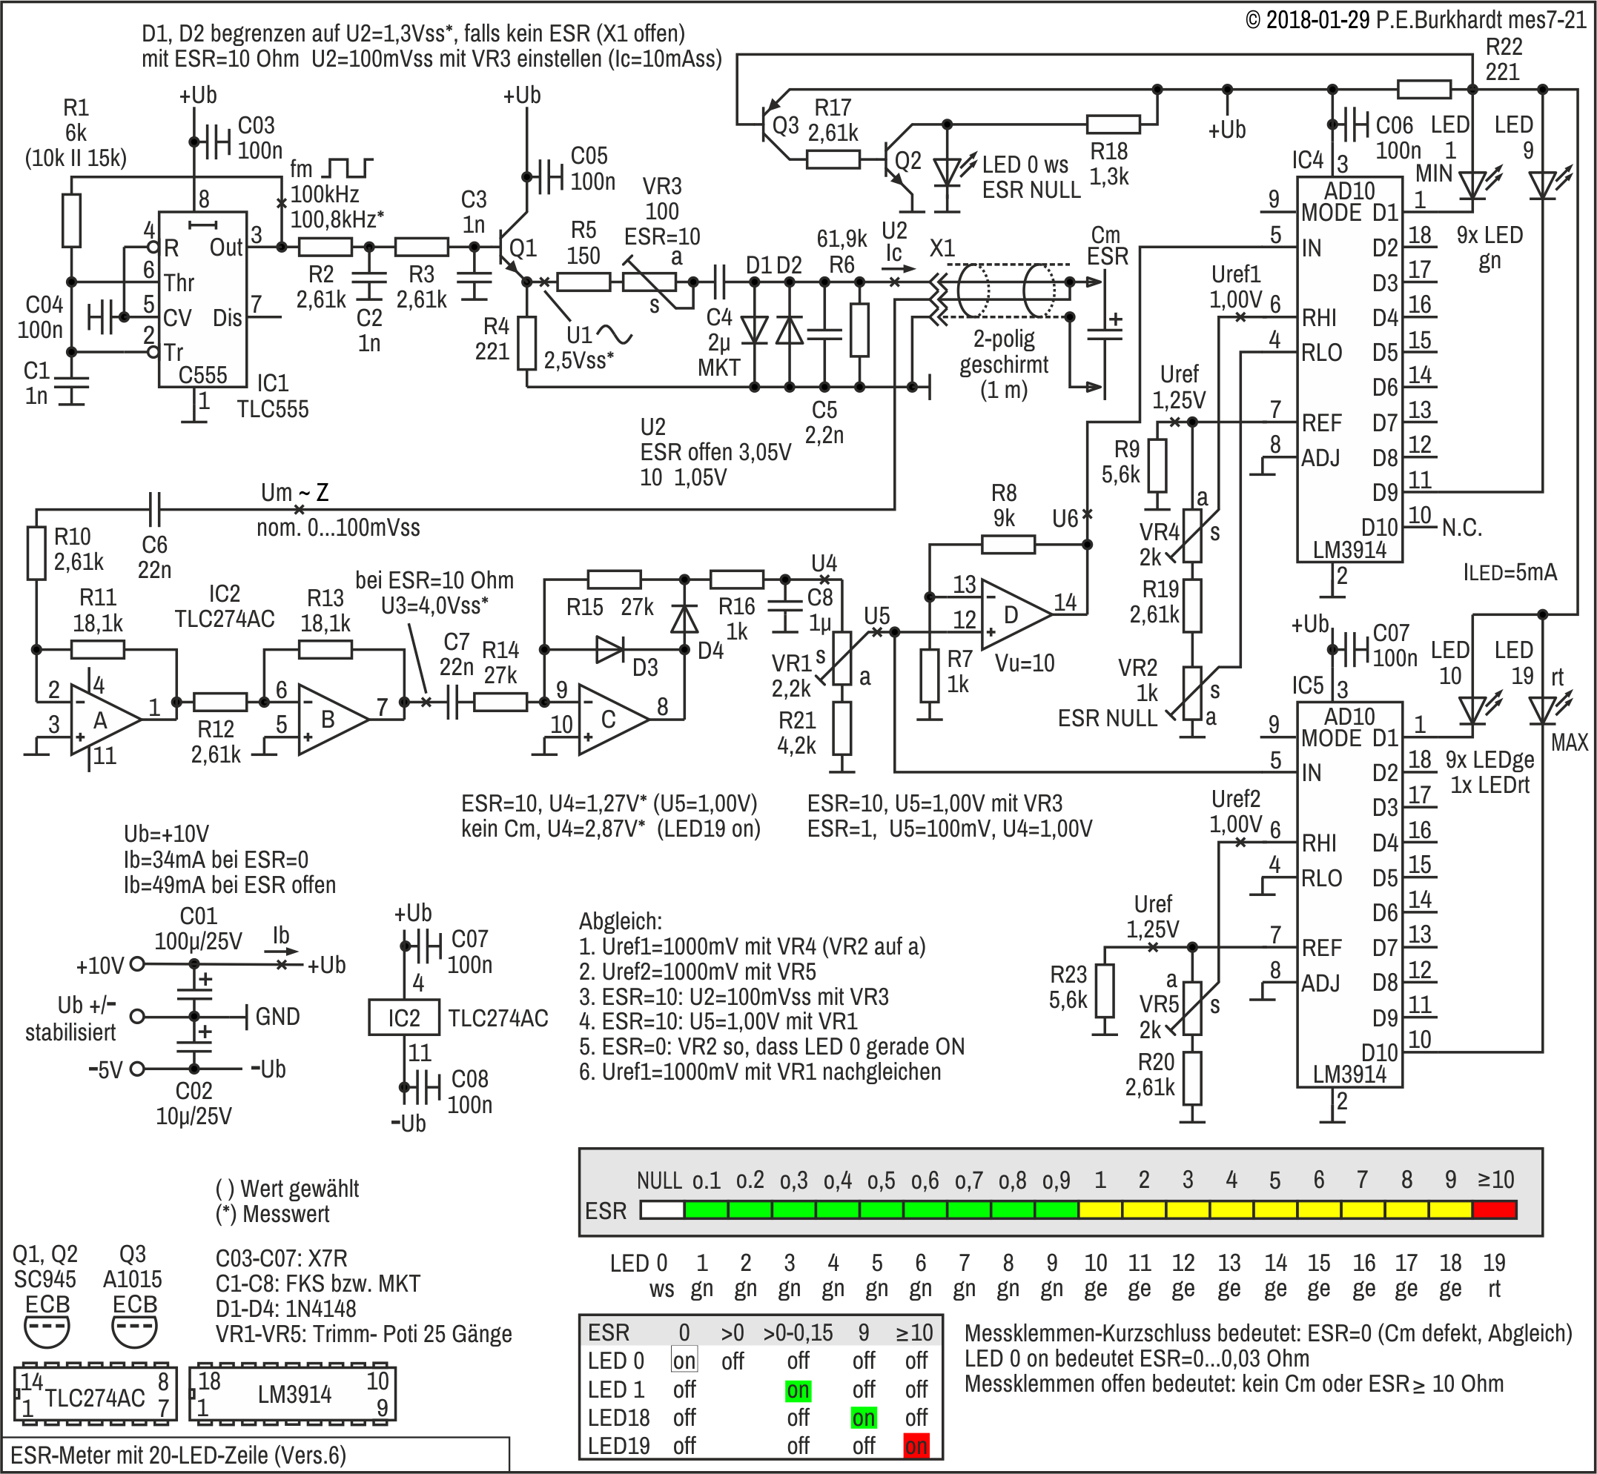Image resolution: width=1597 pixels, height=1474 pixels.
Task: Click the 'N.C.' label at pin 10
Action: pos(1462,528)
